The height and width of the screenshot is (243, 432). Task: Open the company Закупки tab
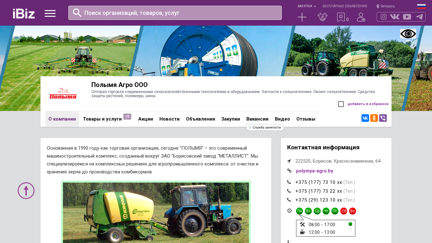pos(231,119)
